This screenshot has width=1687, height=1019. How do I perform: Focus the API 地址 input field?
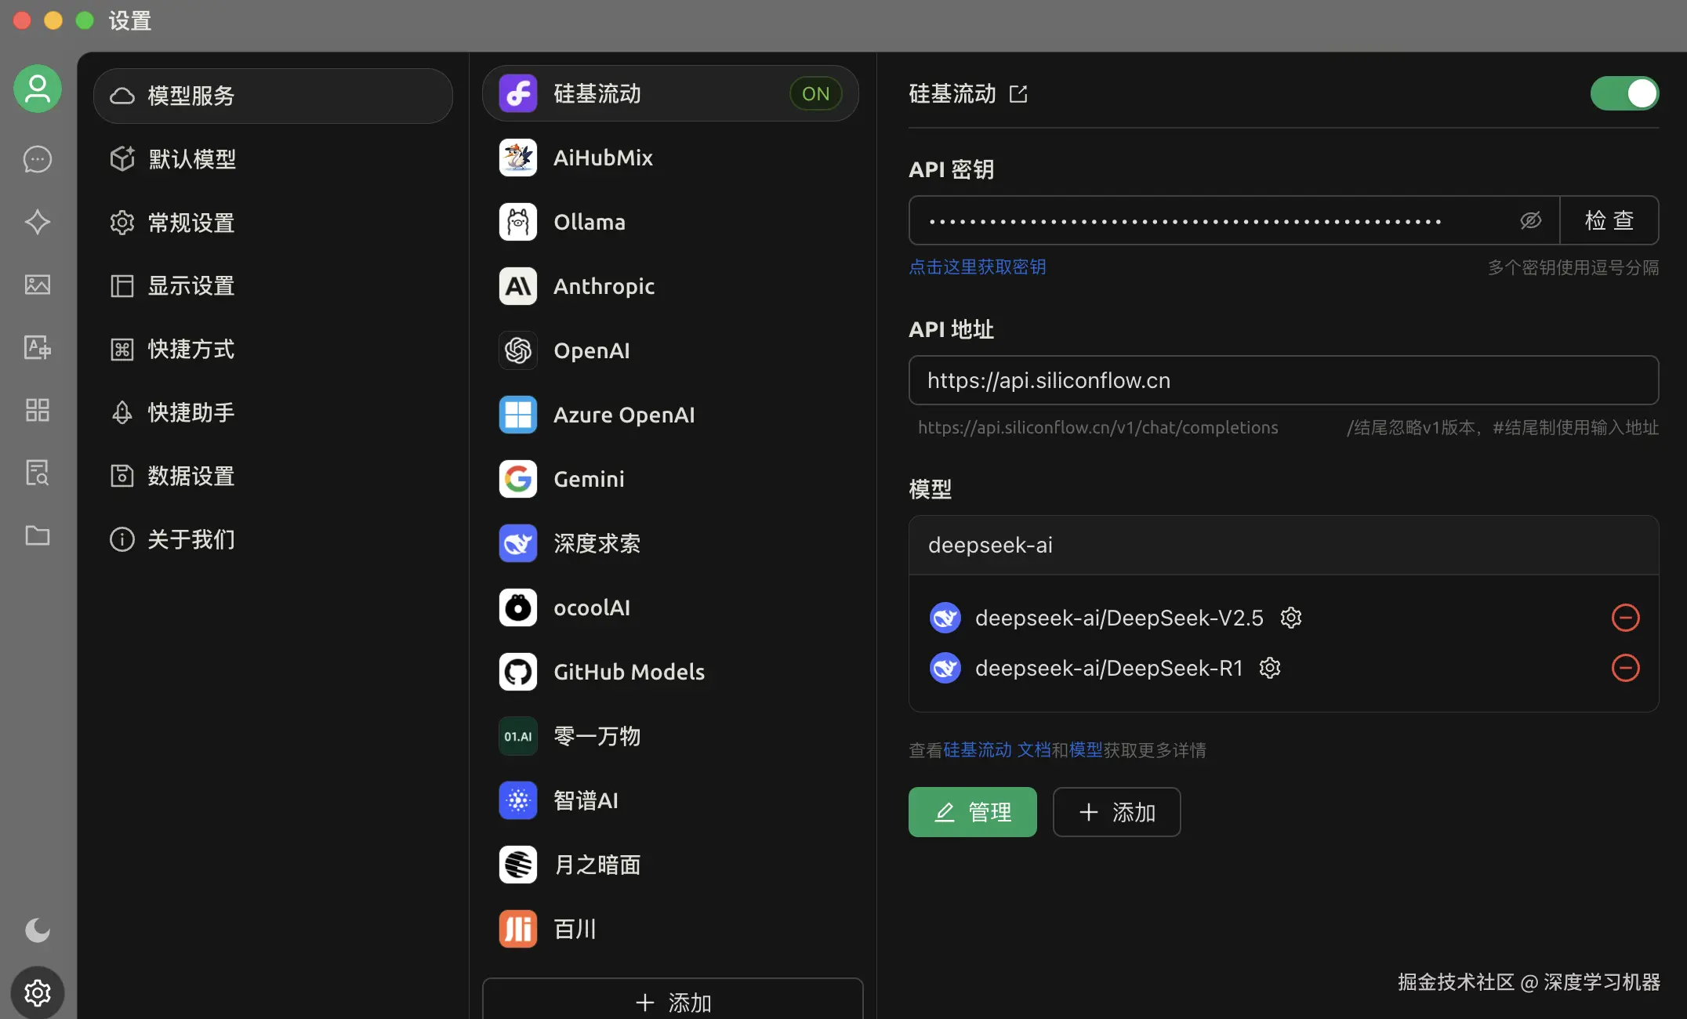coord(1284,380)
